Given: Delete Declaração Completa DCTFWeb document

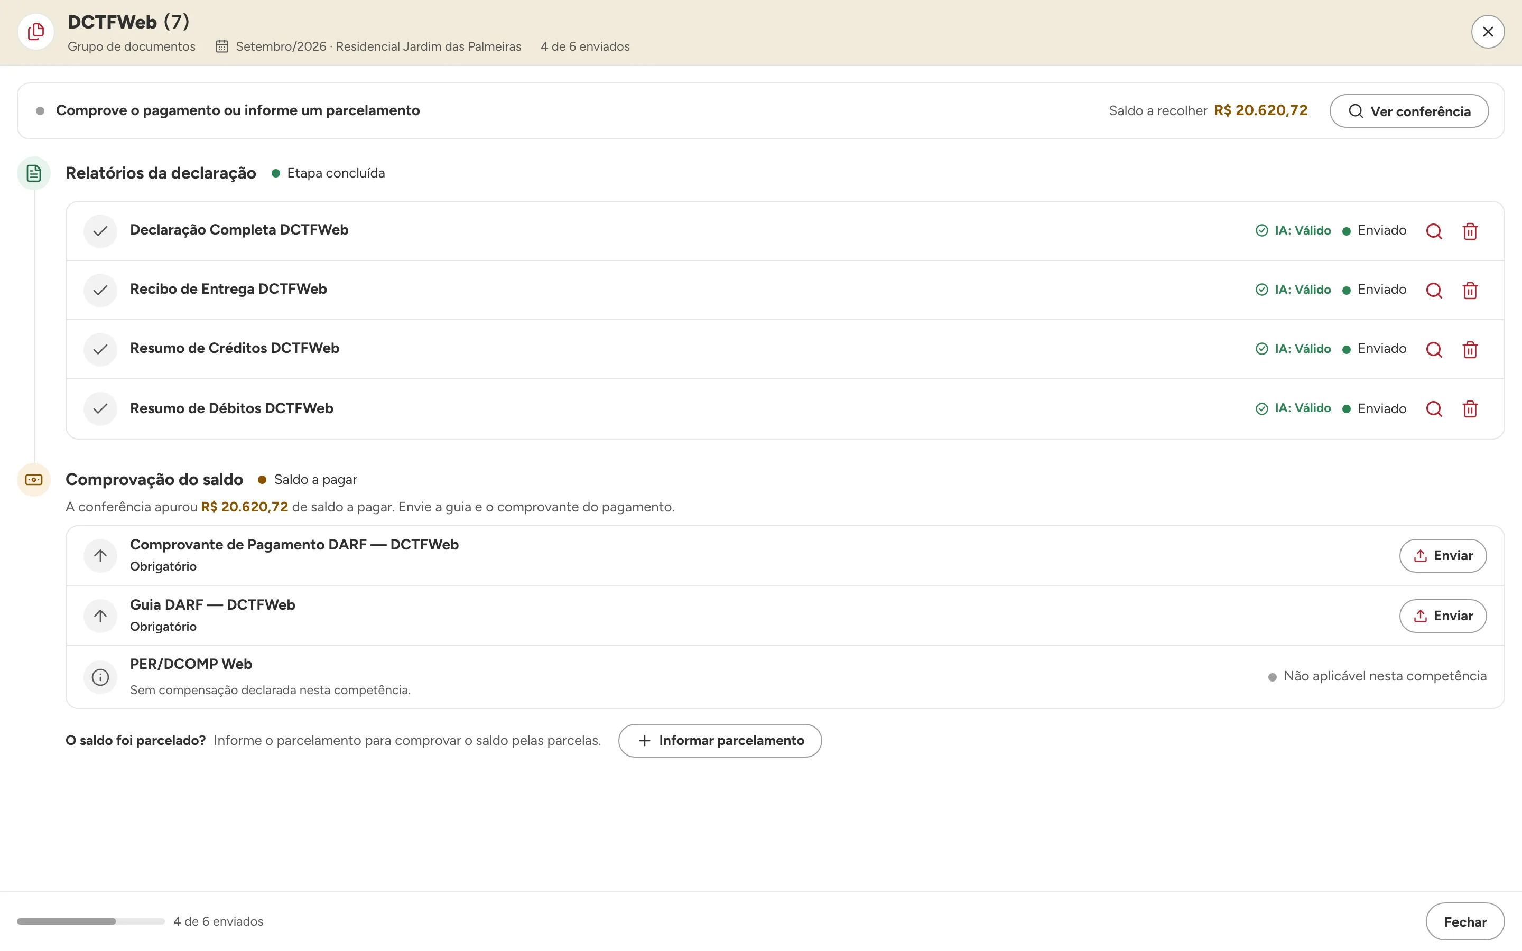Looking at the screenshot, I should [1470, 231].
